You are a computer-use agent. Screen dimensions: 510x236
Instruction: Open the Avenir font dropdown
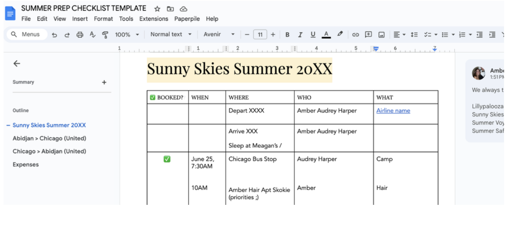(219, 34)
